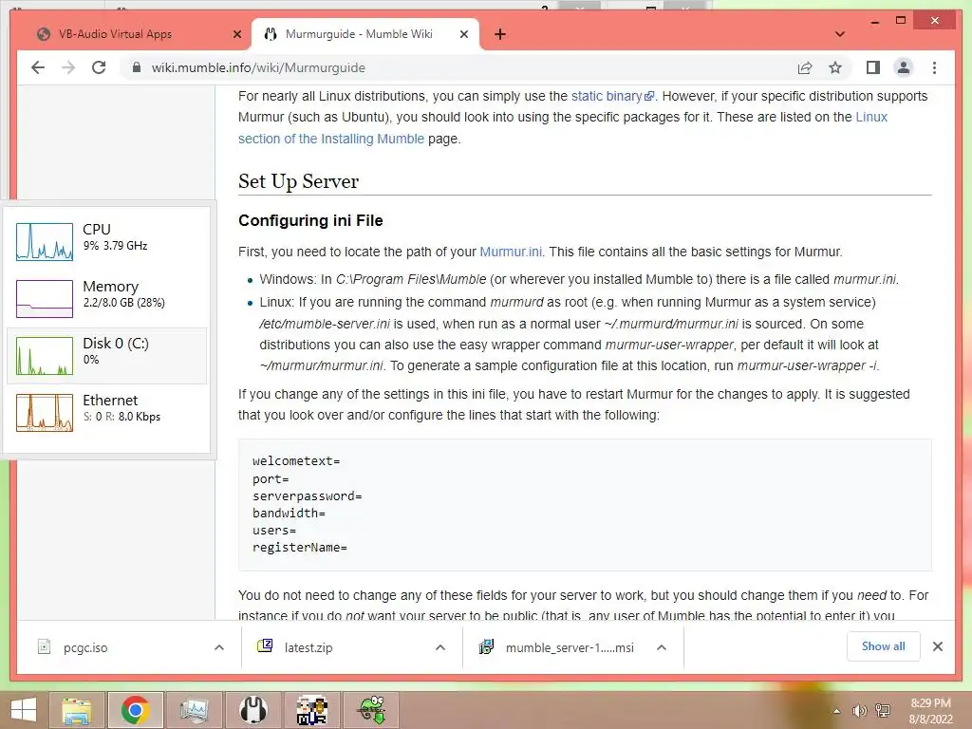This screenshot has width=972, height=729.
Task: Click the serverpassword= code line
Action: point(307,495)
